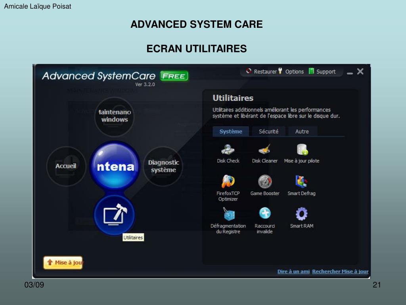Minimize the Advanced SystemCare window
The height and width of the screenshot is (305, 406).
click(x=350, y=73)
